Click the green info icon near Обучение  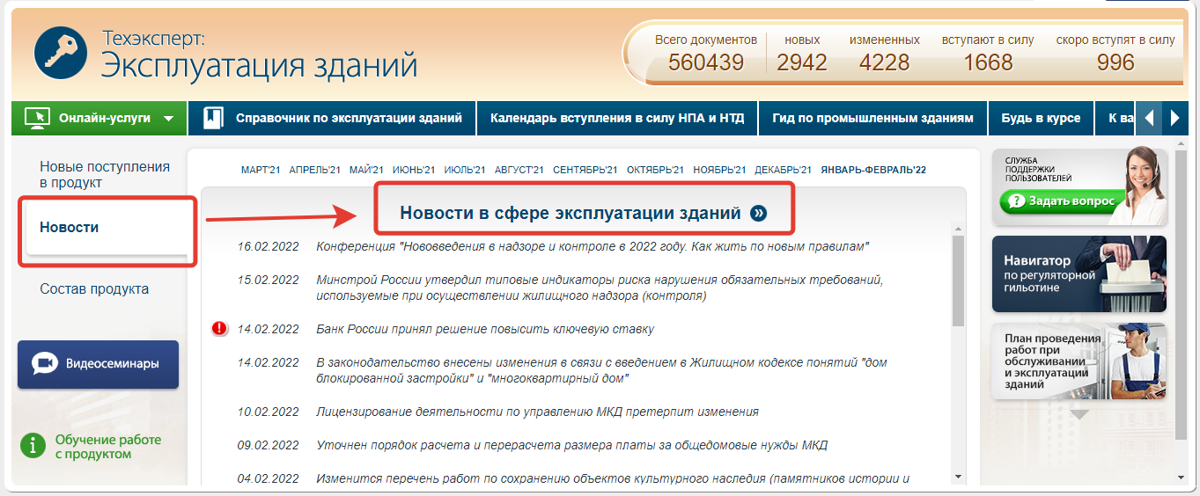click(33, 445)
